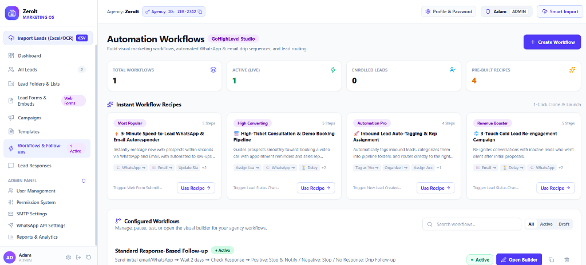This screenshot has width=586, height=265.
Task: Focus the Search workflows field
Action: (x=472, y=224)
